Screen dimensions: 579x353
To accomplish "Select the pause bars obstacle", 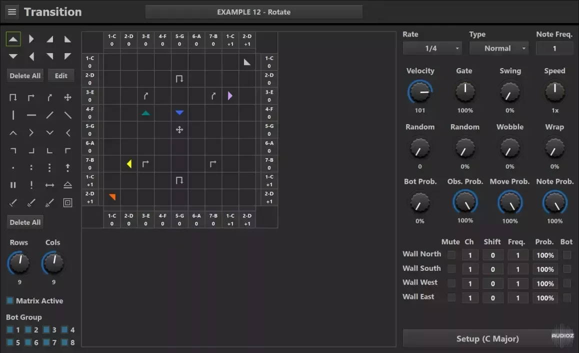I will [13, 185].
